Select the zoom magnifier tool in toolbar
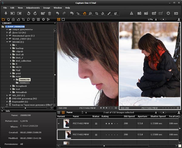Image resolution: width=182 pixels, height=148 pixels. pos(91,14)
